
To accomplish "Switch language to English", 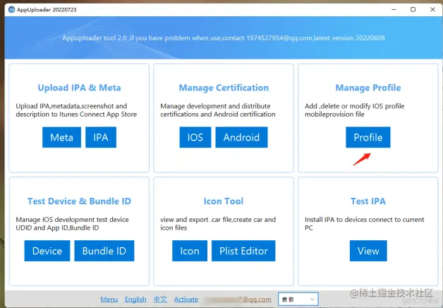I will tap(135, 300).
